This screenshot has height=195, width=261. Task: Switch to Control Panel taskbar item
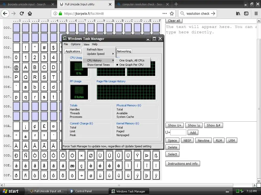point(88,191)
